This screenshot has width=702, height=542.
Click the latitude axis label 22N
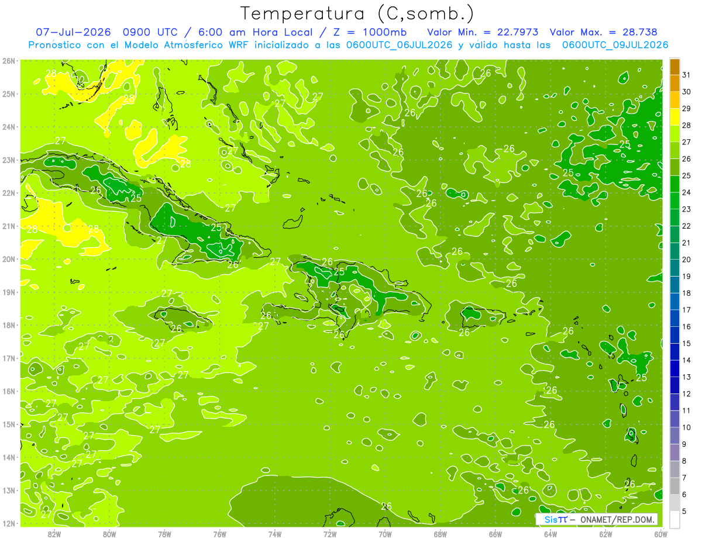point(9,193)
